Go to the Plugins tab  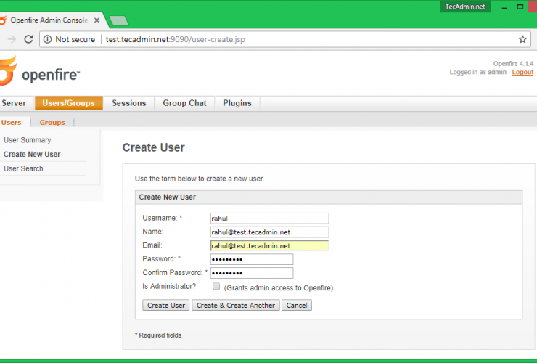coord(237,103)
